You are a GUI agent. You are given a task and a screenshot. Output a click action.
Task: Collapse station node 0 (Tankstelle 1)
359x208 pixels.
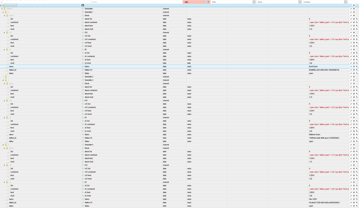3,12
